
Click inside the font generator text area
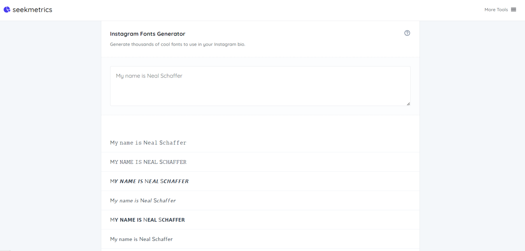tap(260, 85)
